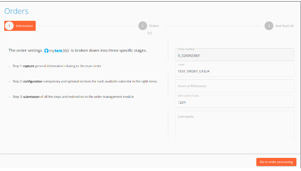This screenshot has height=171, width=301.
Task: Click the Step 1 capture description text
Action: tap(62, 66)
